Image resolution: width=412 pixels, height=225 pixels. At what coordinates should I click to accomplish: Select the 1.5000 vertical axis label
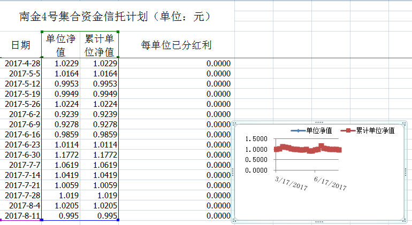click(255, 139)
